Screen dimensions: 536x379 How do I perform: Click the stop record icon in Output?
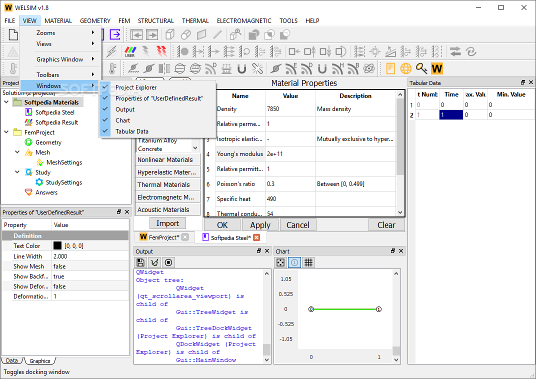[x=168, y=262]
